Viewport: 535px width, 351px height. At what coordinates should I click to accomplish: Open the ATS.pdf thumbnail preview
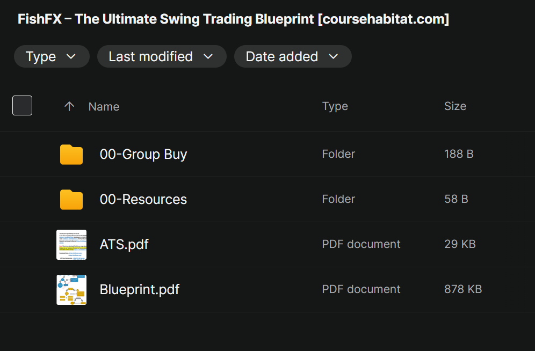click(x=71, y=245)
